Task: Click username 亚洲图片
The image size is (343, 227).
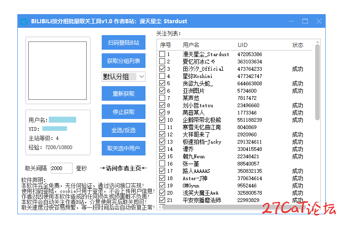Action: [193, 91]
